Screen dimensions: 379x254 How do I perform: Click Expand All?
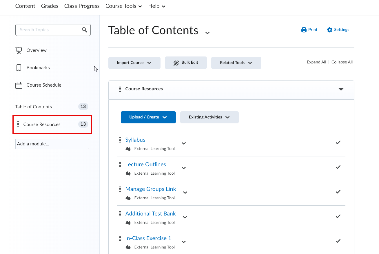(316, 62)
